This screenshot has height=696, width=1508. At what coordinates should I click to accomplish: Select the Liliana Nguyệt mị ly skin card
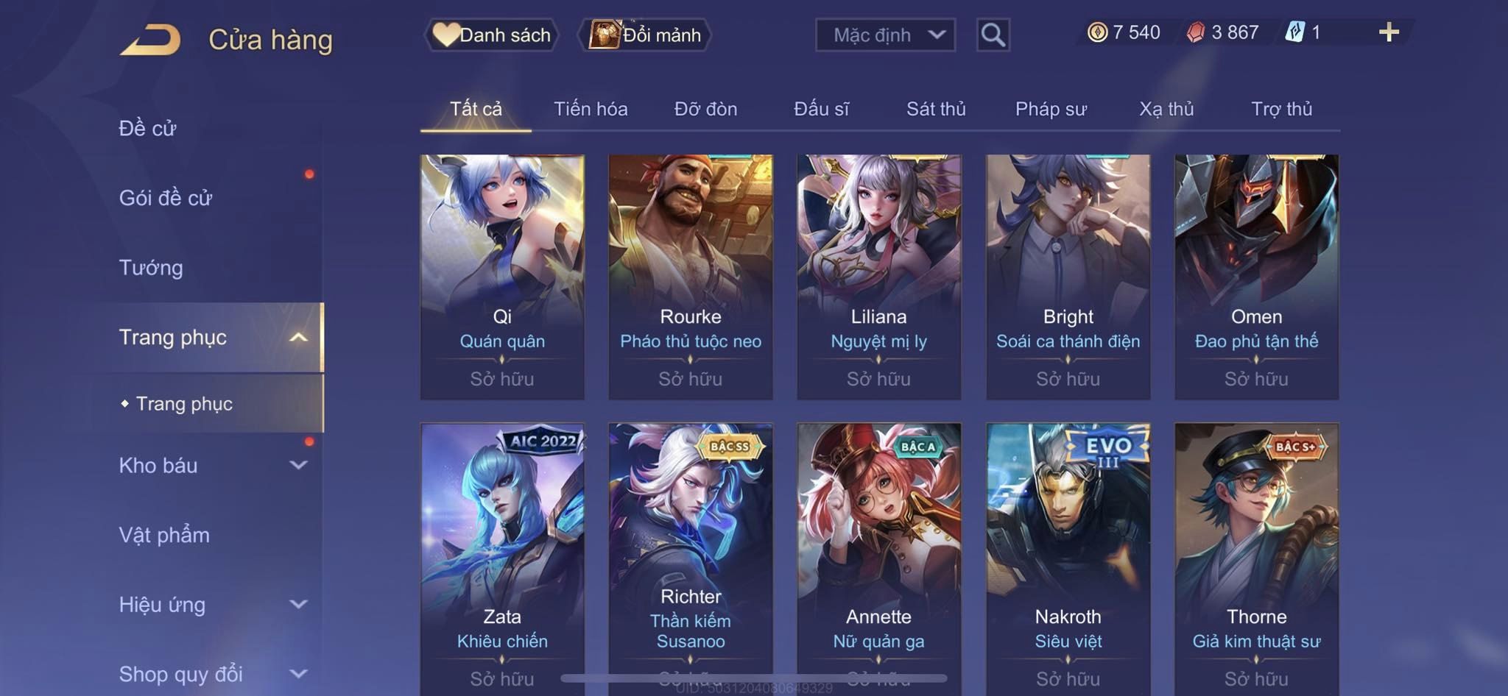click(x=878, y=277)
